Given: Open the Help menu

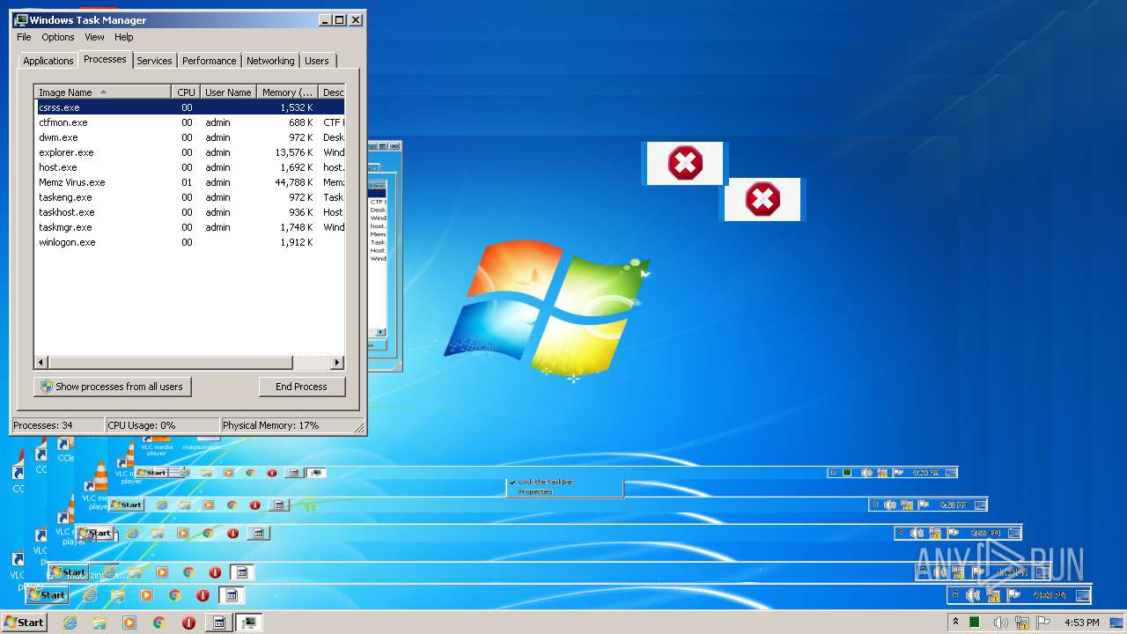Looking at the screenshot, I should [x=124, y=37].
